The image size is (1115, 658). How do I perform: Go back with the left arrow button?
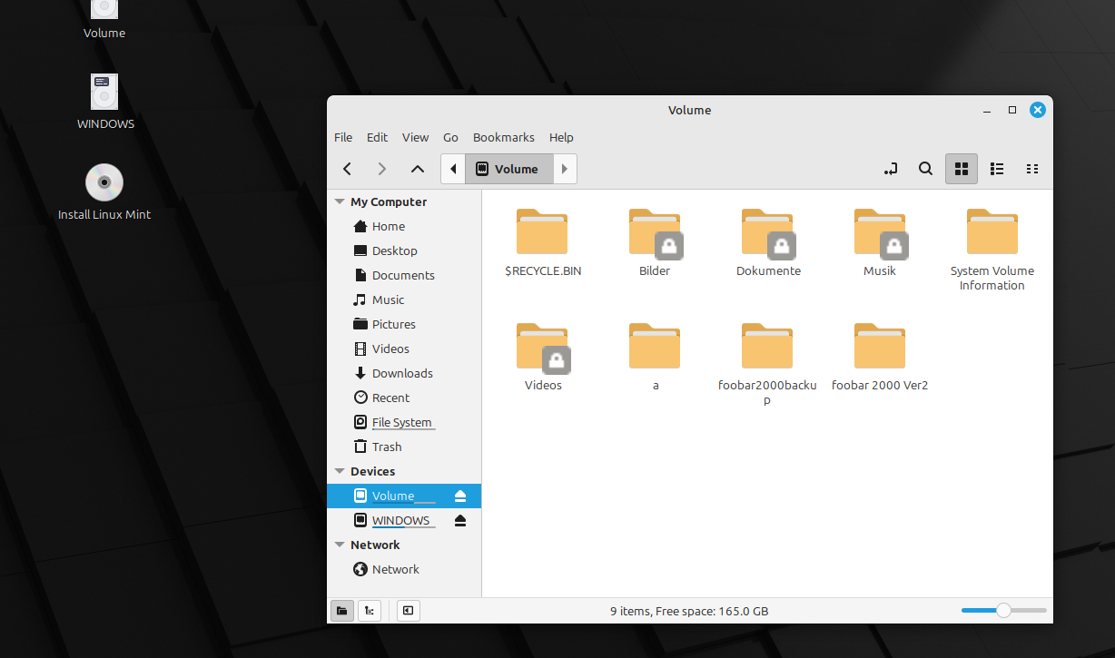point(347,169)
